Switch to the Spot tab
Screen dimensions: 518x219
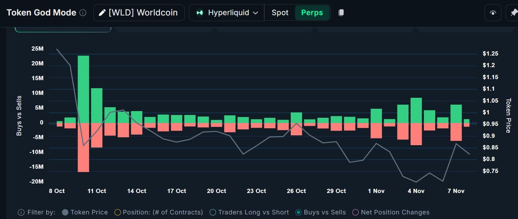point(280,12)
